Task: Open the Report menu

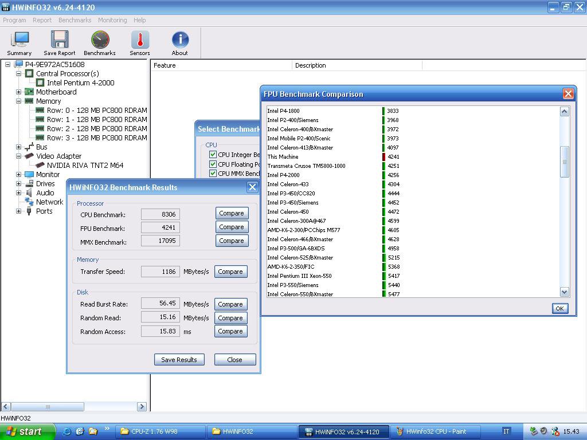Action: point(42,20)
